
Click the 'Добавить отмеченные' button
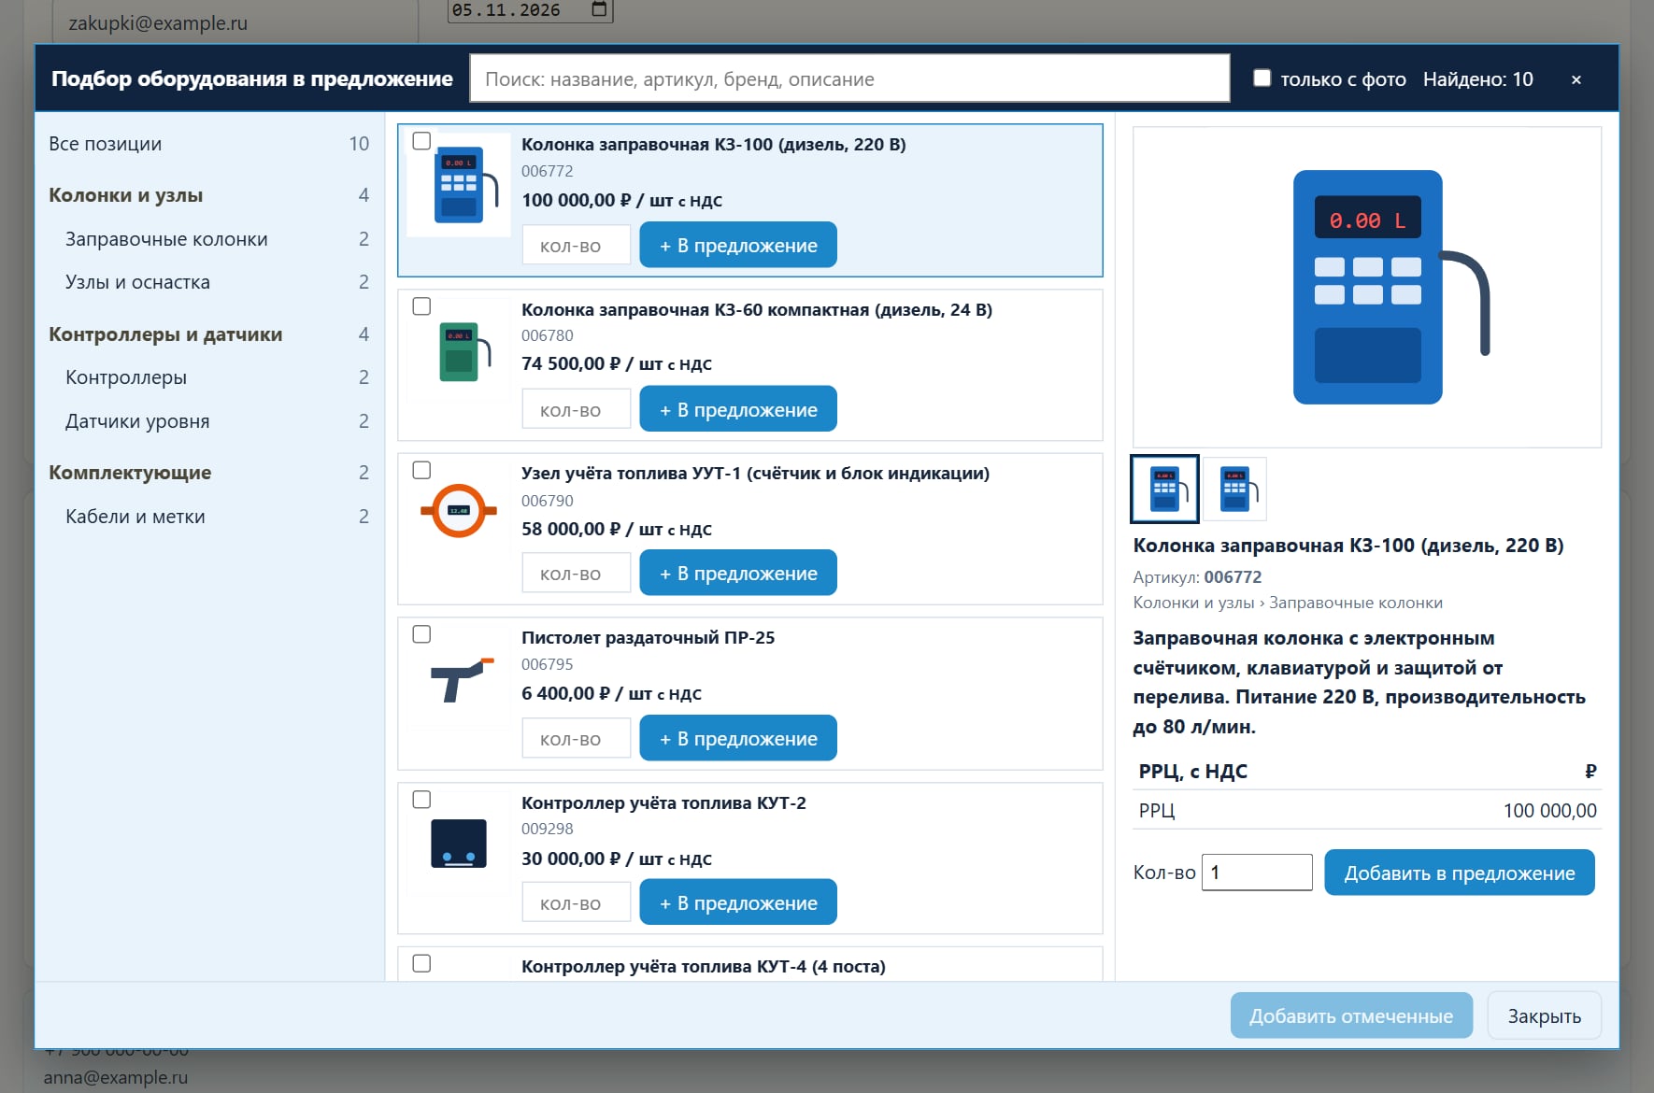[x=1351, y=1015]
